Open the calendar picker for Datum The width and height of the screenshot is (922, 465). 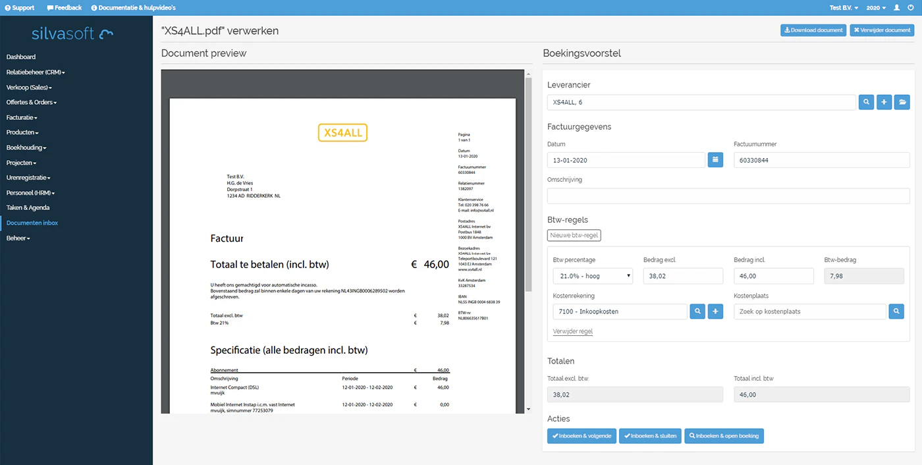pyautogui.click(x=715, y=159)
